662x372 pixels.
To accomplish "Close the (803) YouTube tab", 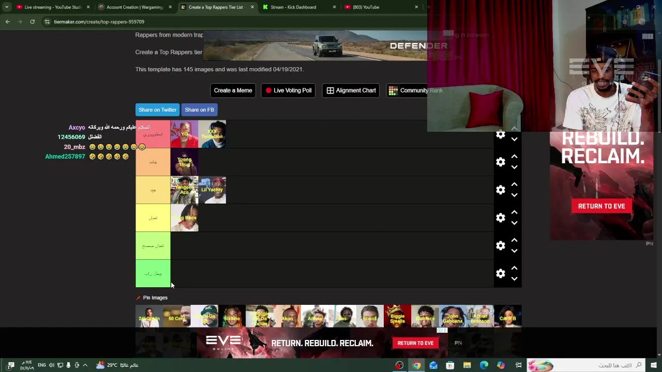I will [416, 7].
